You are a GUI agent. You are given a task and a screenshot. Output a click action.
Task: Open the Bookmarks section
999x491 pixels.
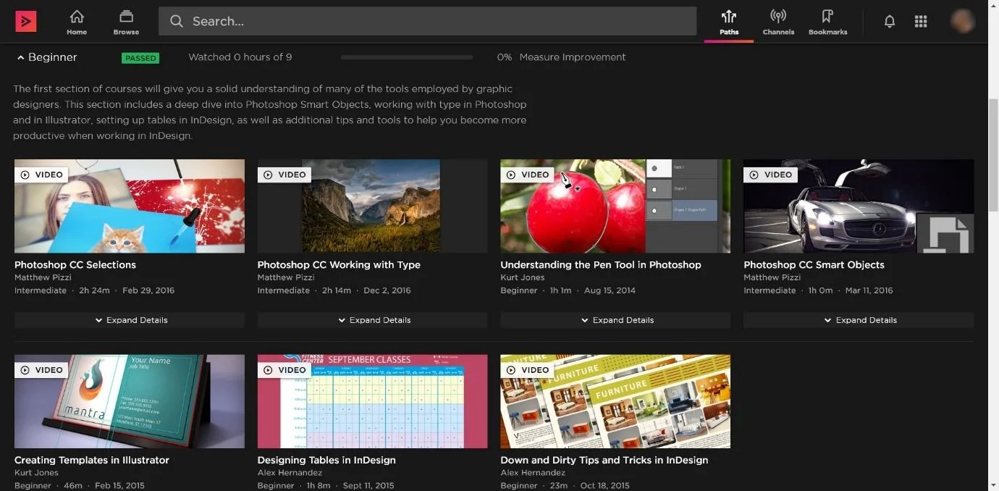[827, 22]
